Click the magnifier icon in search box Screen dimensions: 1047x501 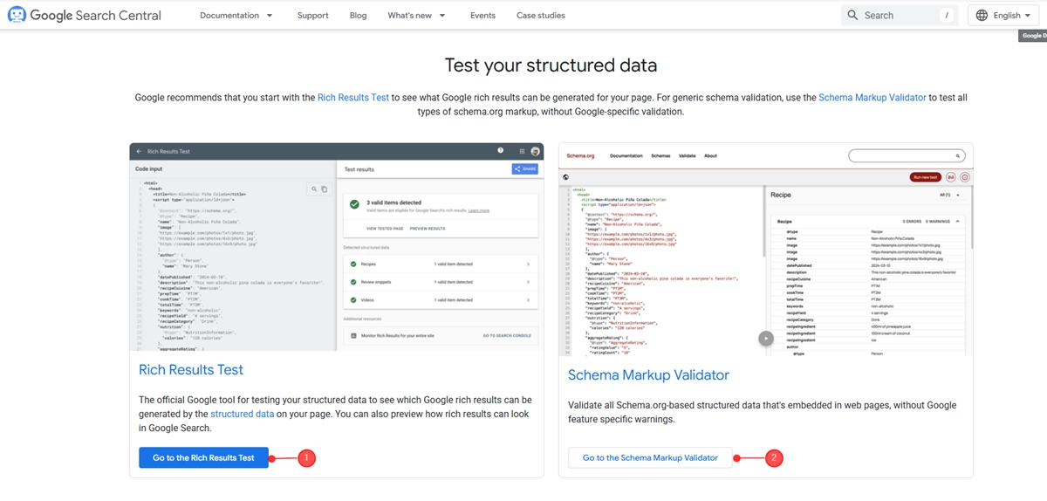852,15
